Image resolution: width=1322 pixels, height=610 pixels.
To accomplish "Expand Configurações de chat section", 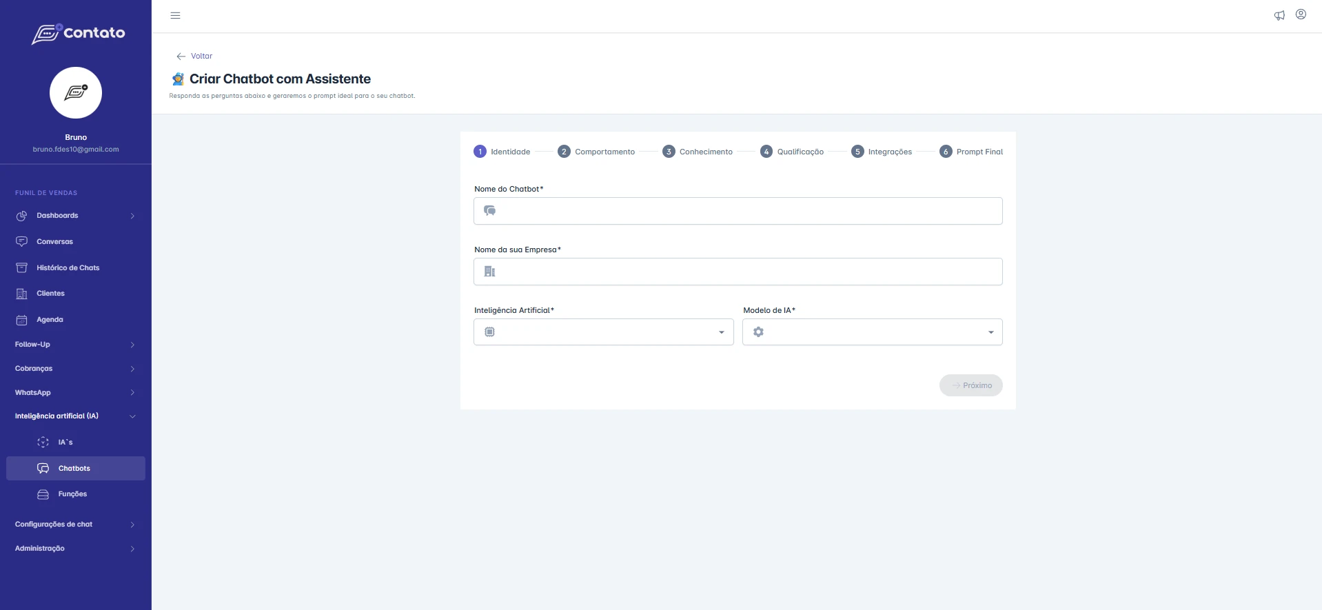I will (76, 525).
